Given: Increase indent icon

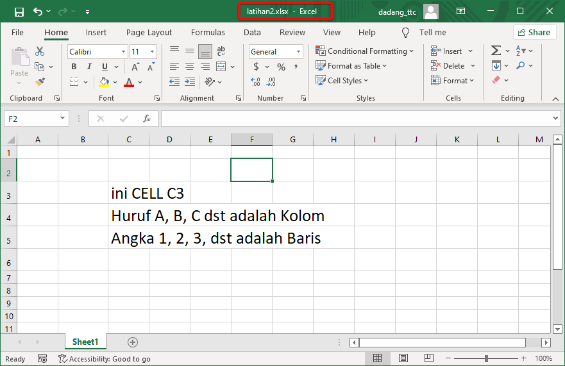Looking at the screenshot, I should [190, 82].
